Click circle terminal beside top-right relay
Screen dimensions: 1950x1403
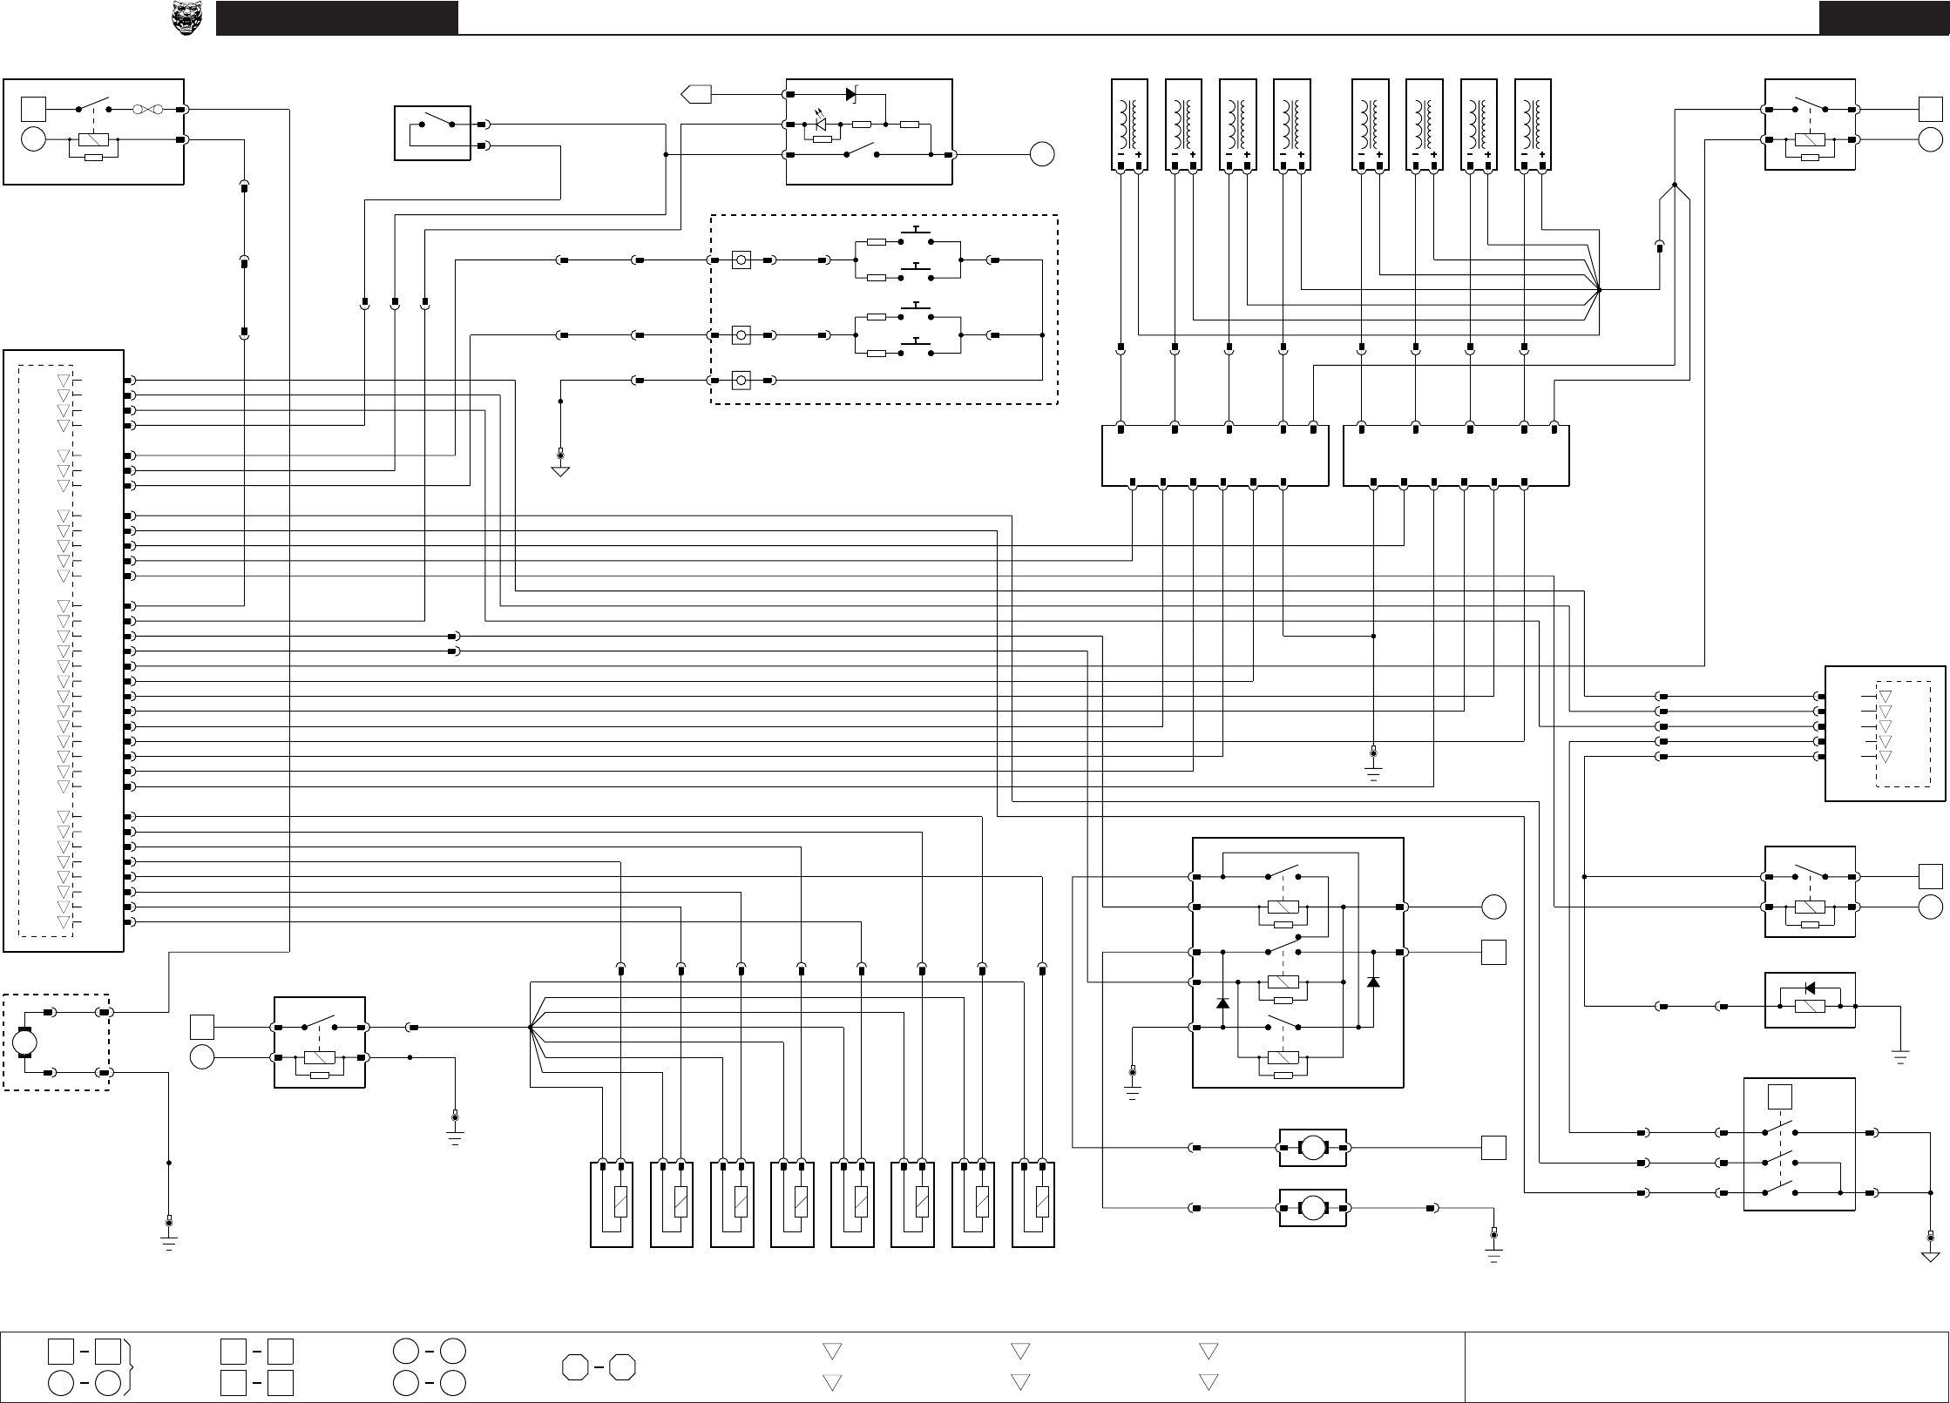point(1931,139)
